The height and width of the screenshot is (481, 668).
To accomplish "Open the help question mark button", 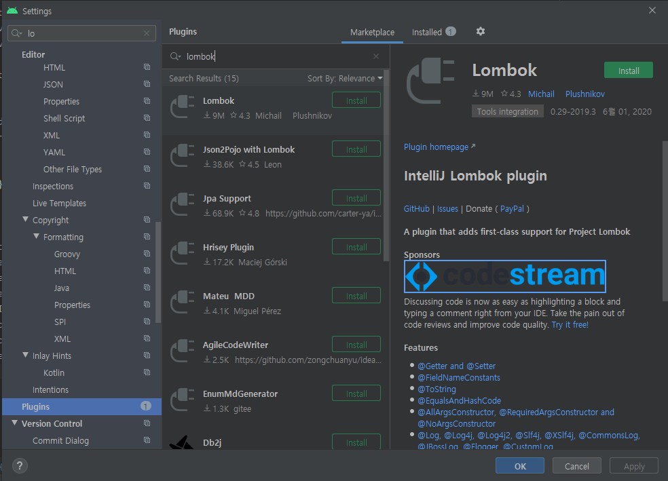I will pos(20,465).
